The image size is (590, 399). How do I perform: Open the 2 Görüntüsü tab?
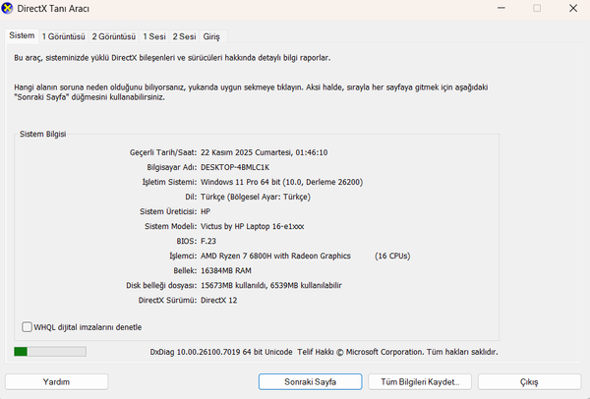(114, 36)
